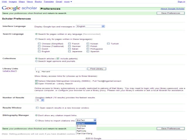Choose RefMan in the open dropdown list
Viewport: 187px width, 140px height.
pos(86,128)
